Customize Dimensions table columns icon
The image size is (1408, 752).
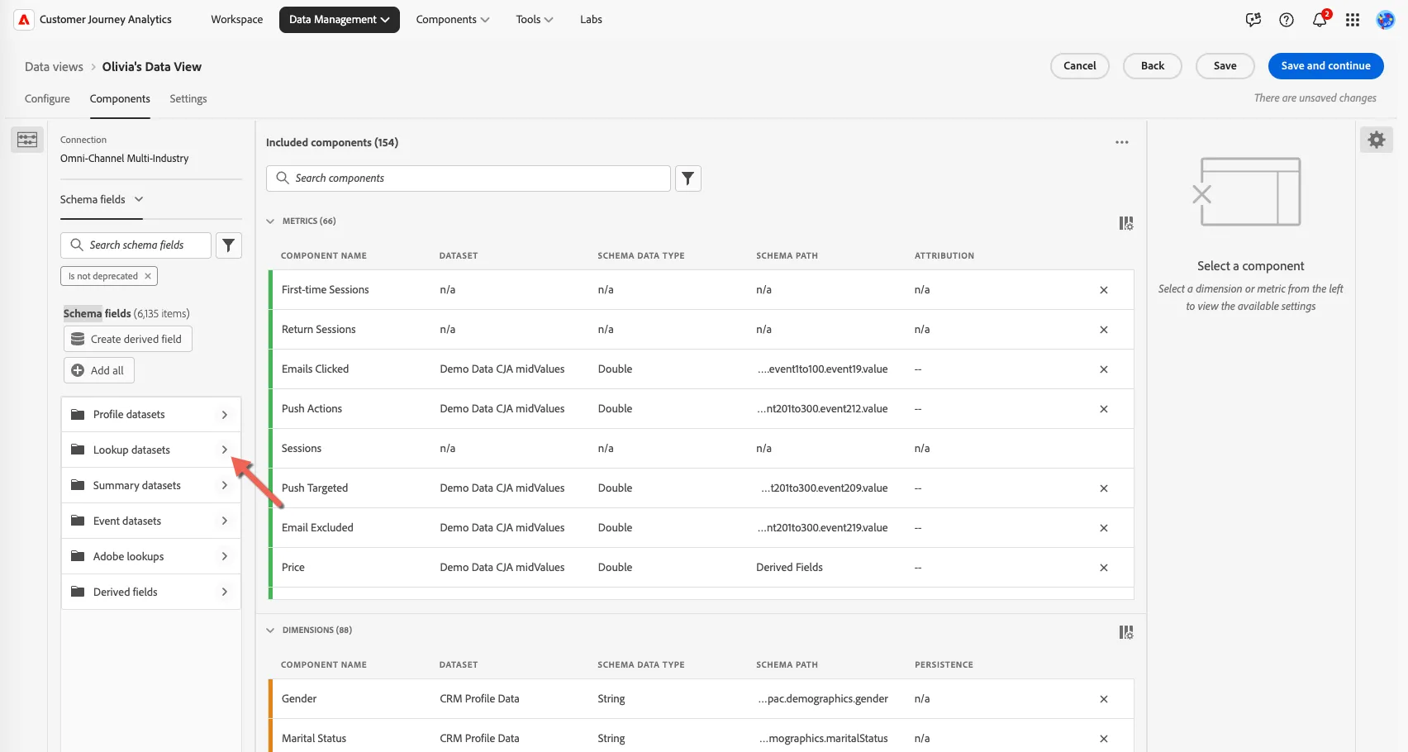(x=1126, y=632)
